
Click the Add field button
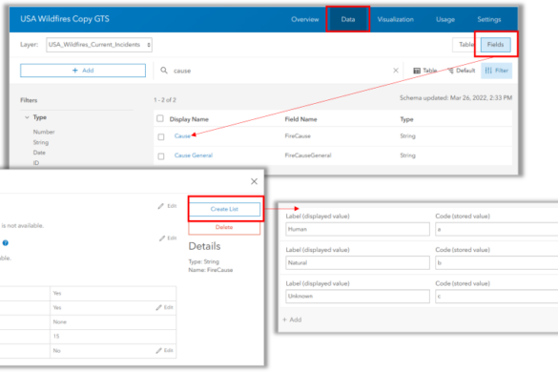tap(83, 71)
